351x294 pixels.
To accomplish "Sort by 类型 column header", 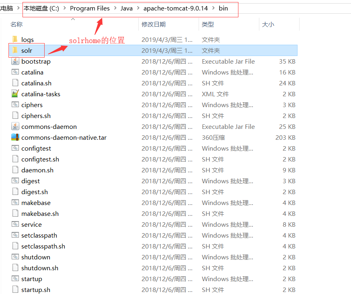I will tap(208, 24).
